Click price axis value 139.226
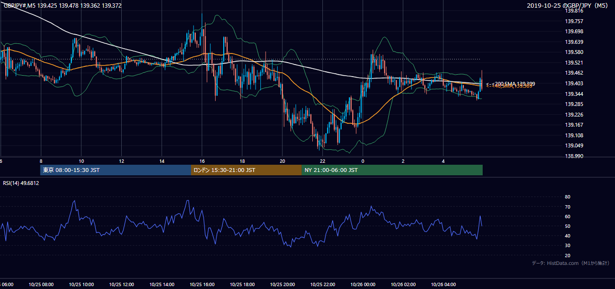This screenshot has height=289, width=615. pyautogui.click(x=574, y=115)
